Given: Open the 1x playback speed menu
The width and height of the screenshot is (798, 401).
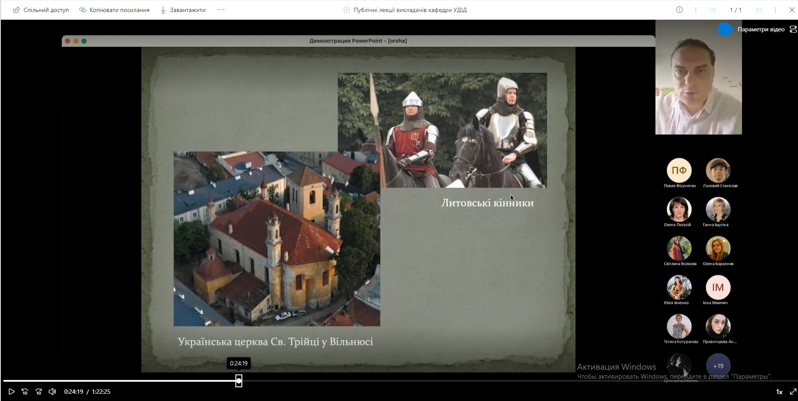Looking at the screenshot, I should pos(779,392).
